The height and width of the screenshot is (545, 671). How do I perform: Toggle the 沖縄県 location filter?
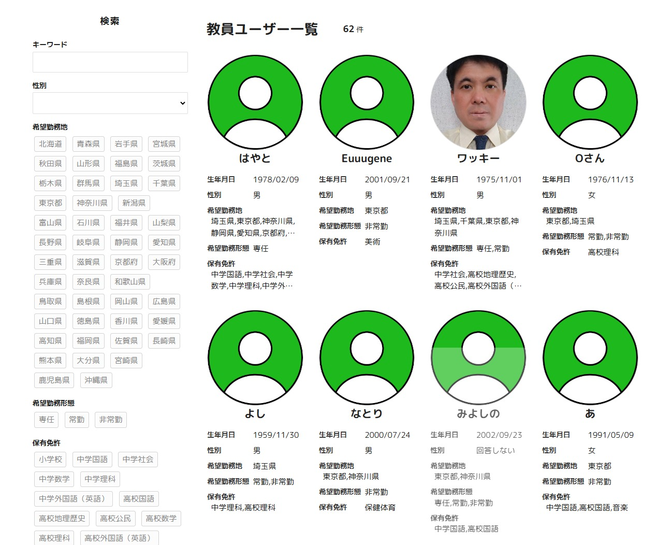point(96,380)
